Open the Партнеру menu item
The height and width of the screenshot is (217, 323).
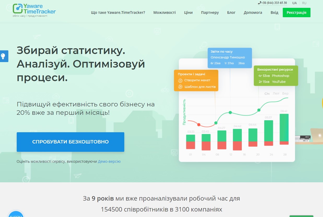(x=210, y=13)
